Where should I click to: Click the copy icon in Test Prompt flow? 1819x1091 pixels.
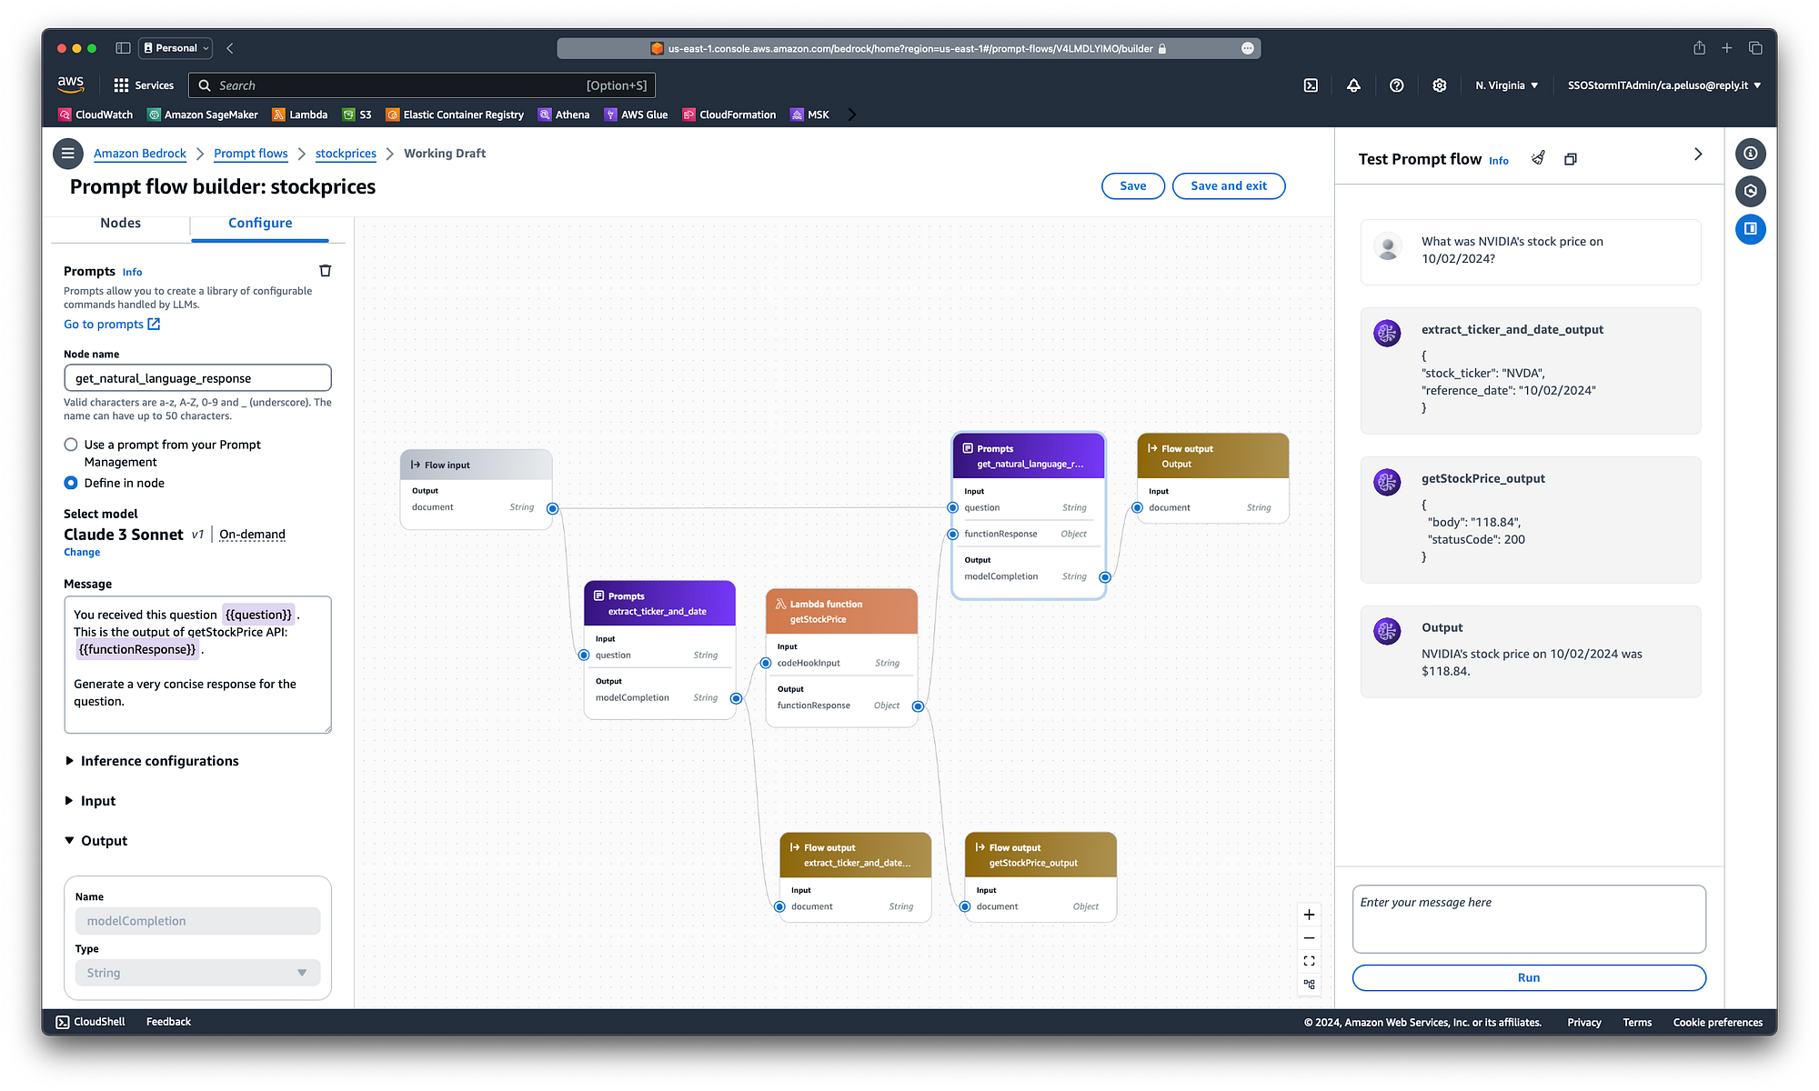1570,159
